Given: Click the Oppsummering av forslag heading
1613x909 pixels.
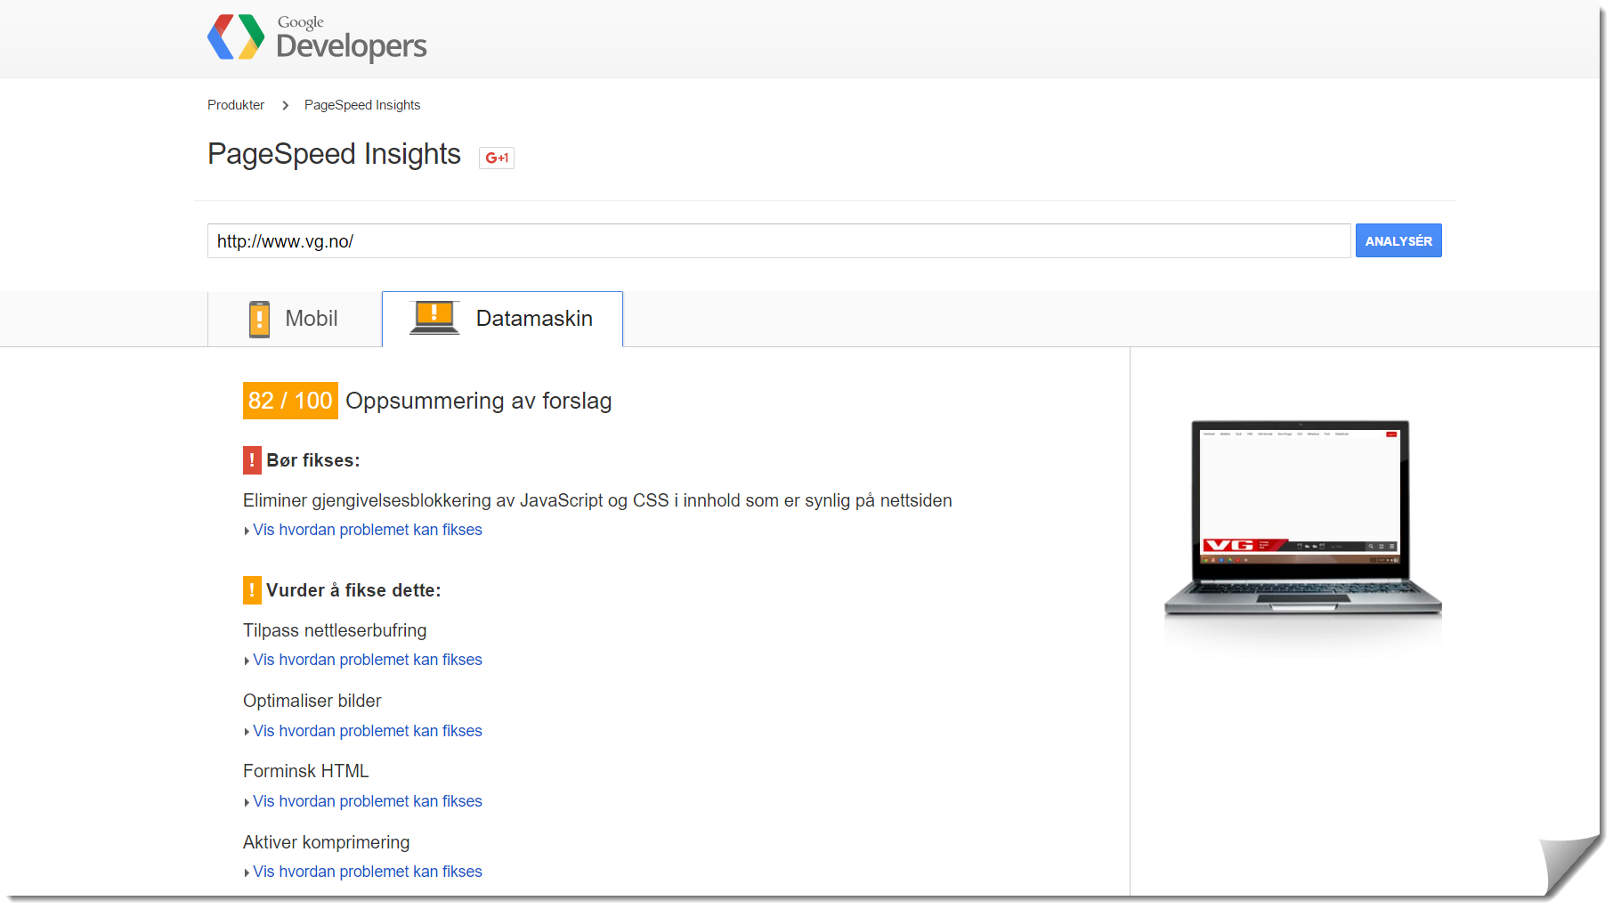Looking at the screenshot, I should [479, 401].
